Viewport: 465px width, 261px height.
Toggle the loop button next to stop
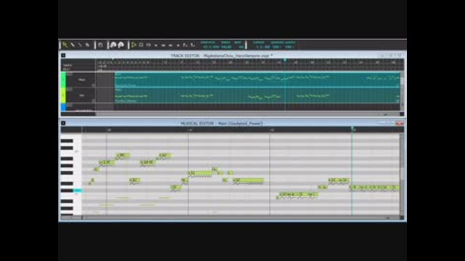pos(149,45)
